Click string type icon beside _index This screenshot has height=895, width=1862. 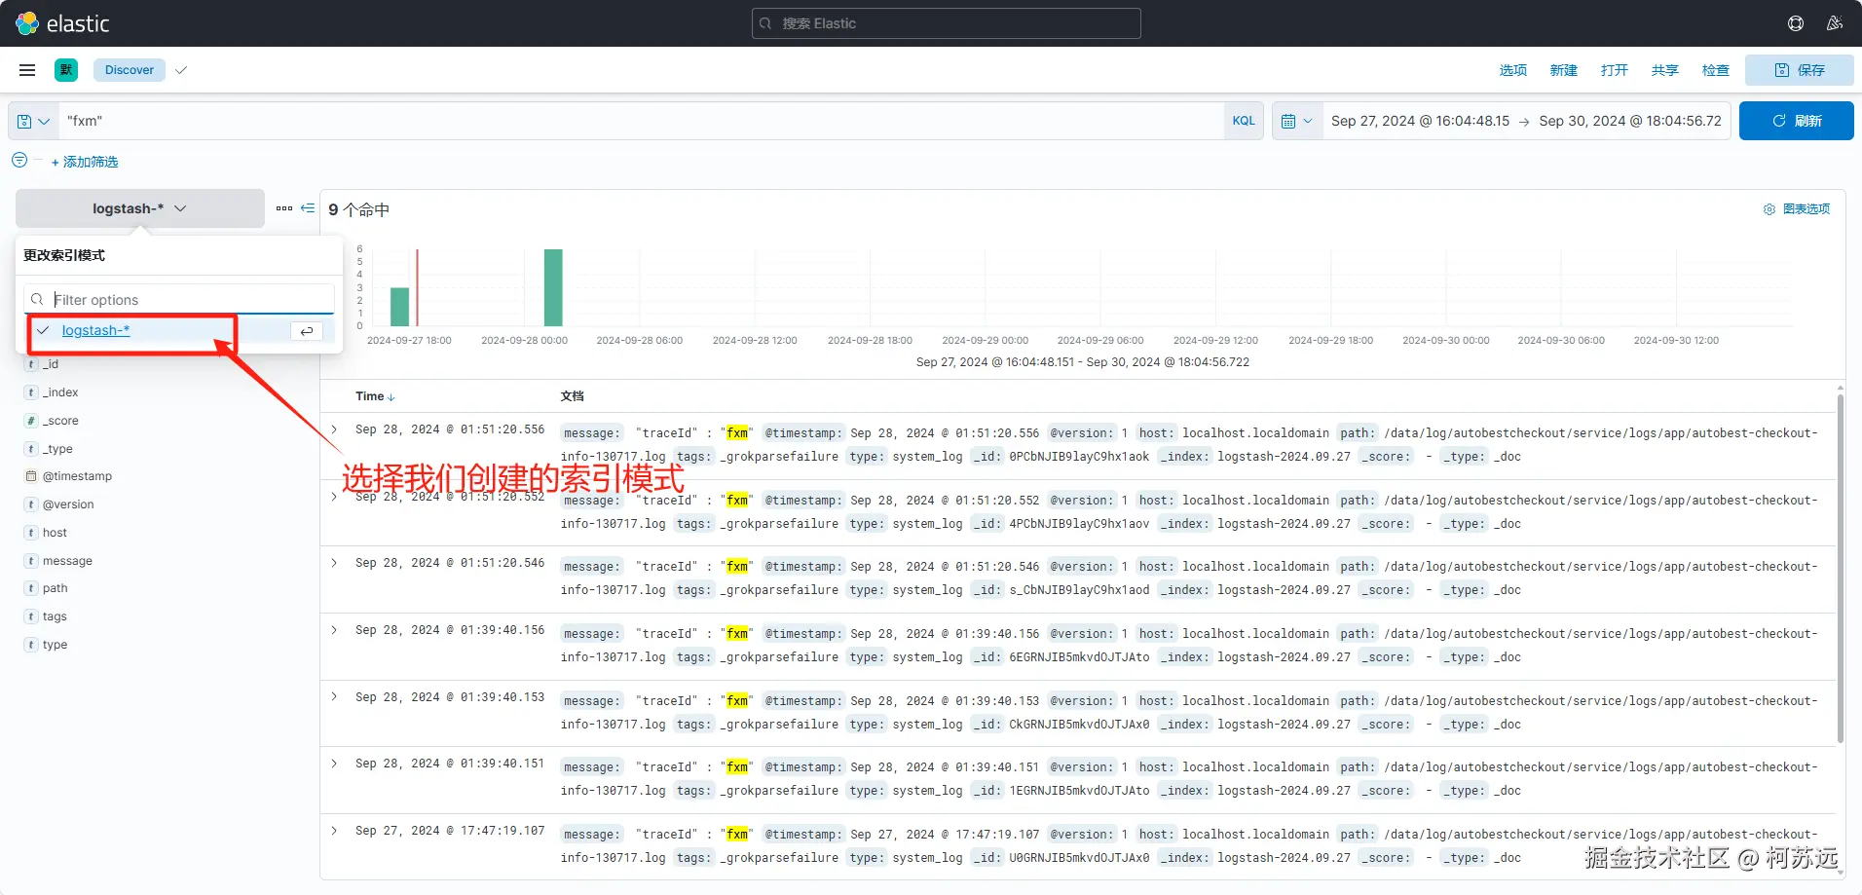(31, 392)
